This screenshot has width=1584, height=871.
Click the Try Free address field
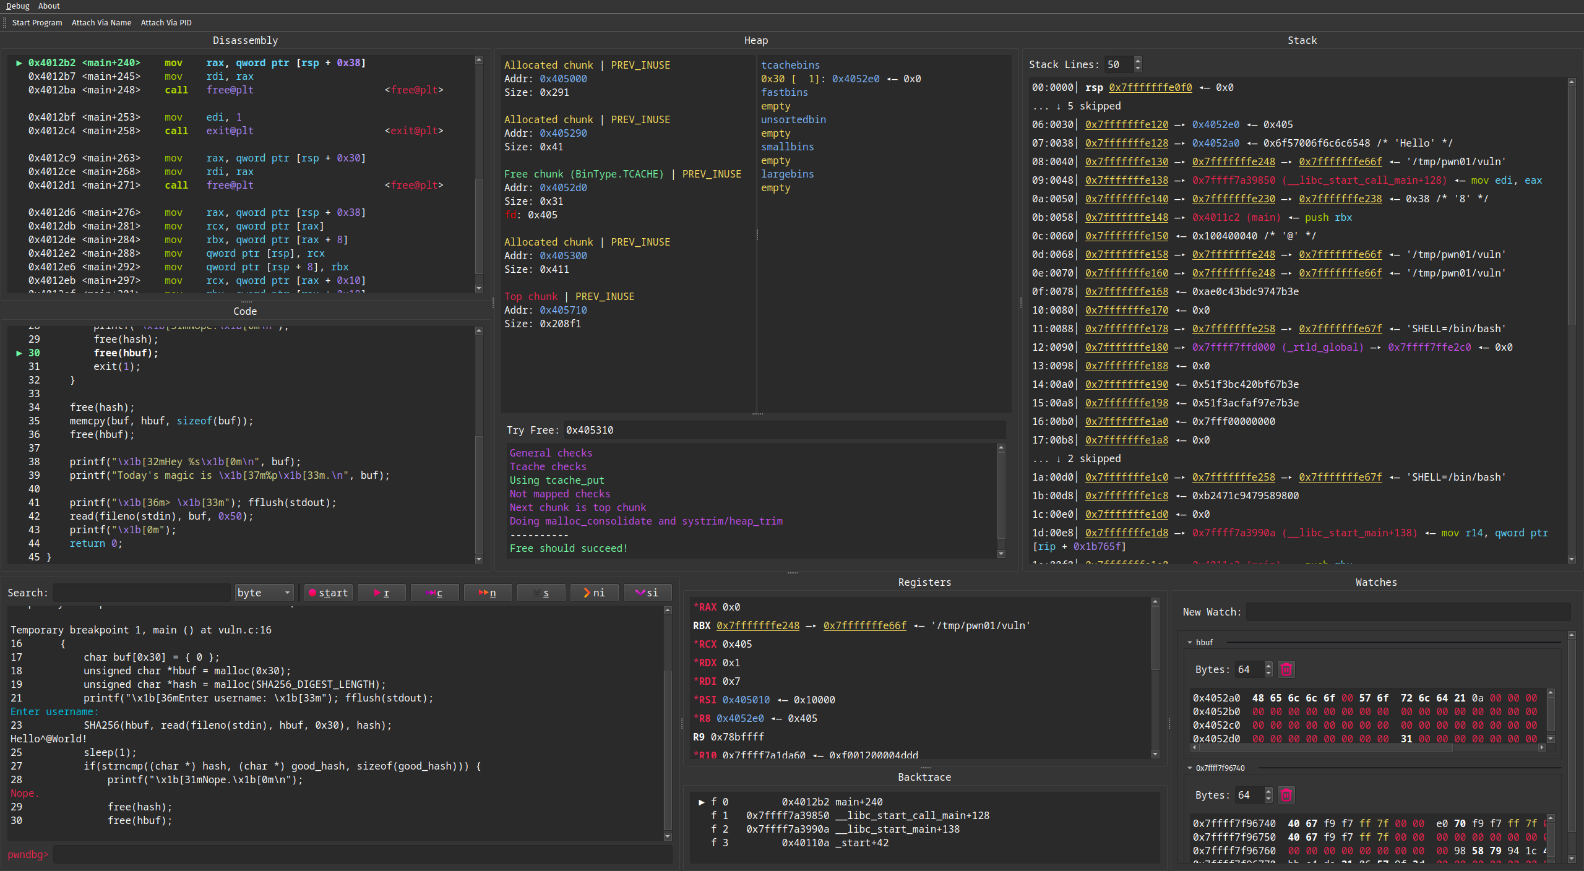tap(784, 430)
